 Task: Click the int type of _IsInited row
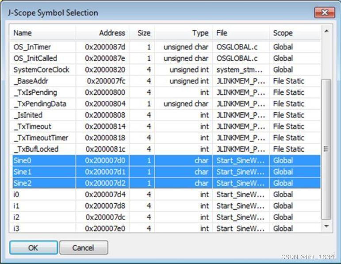[x=204, y=115]
